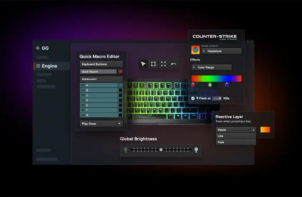Toggle the square box on row D

[120, 100]
